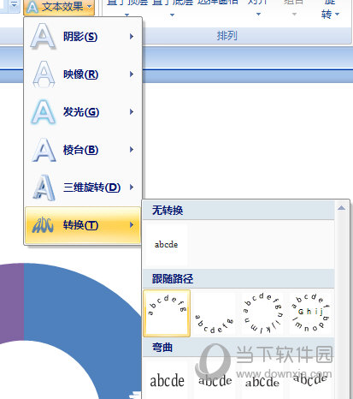This screenshot has height=399, width=353.
Task: Click the shadow letter A icon
Action: coord(43,37)
